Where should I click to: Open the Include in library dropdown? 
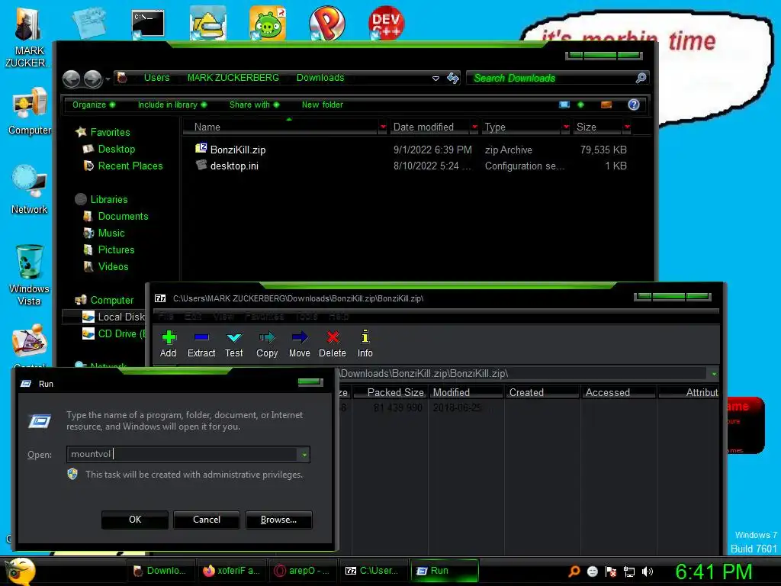pyautogui.click(x=172, y=105)
